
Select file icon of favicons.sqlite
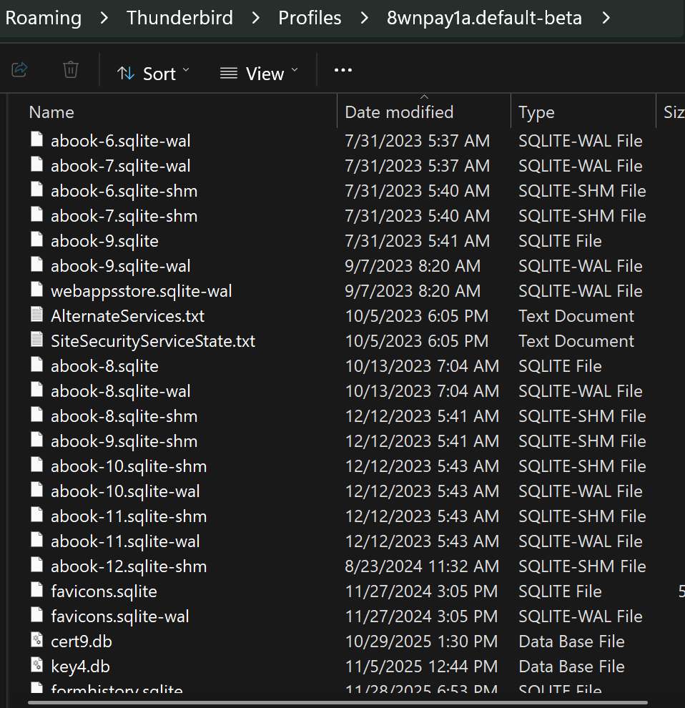coord(37,590)
